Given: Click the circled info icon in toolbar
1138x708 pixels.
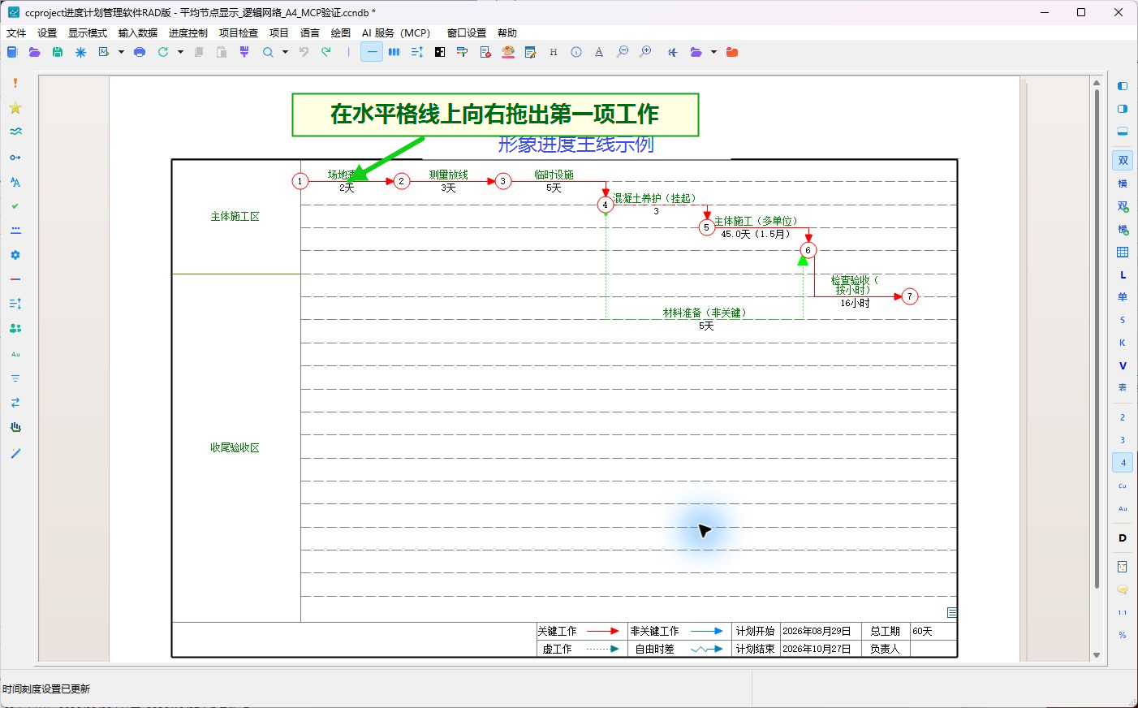Looking at the screenshot, I should coord(576,52).
